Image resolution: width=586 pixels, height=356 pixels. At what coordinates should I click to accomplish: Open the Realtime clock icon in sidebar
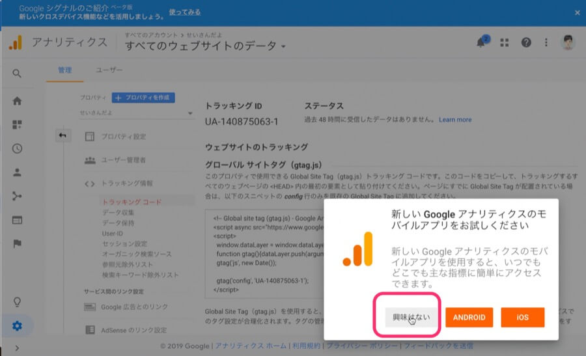(x=17, y=148)
